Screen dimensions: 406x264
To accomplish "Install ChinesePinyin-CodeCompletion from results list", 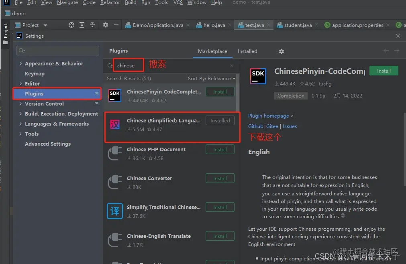I will (x=220, y=92).
